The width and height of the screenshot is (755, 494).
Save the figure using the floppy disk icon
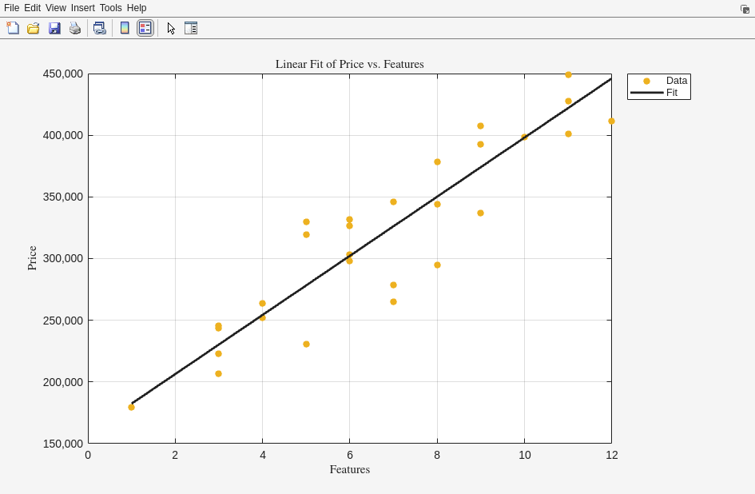54,28
